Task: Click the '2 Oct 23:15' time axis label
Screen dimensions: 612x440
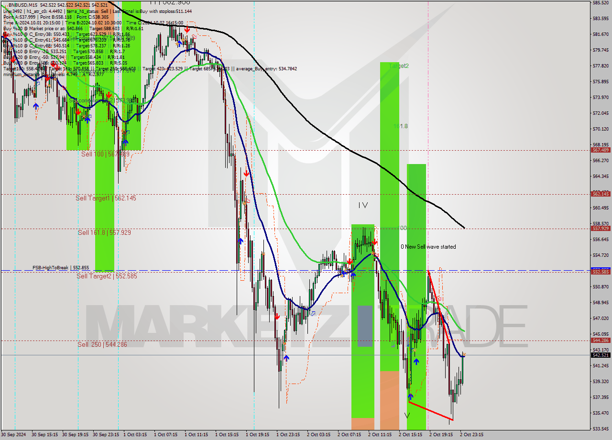Action: click(472, 435)
